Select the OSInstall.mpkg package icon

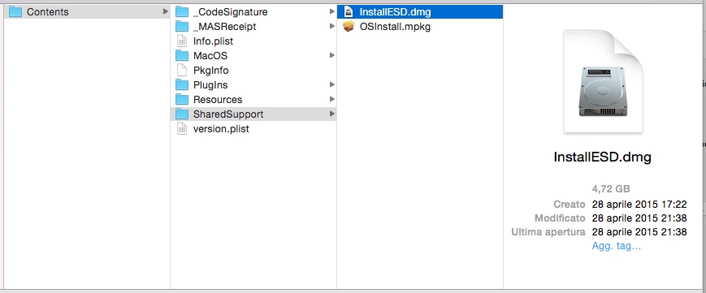point(349,27)
